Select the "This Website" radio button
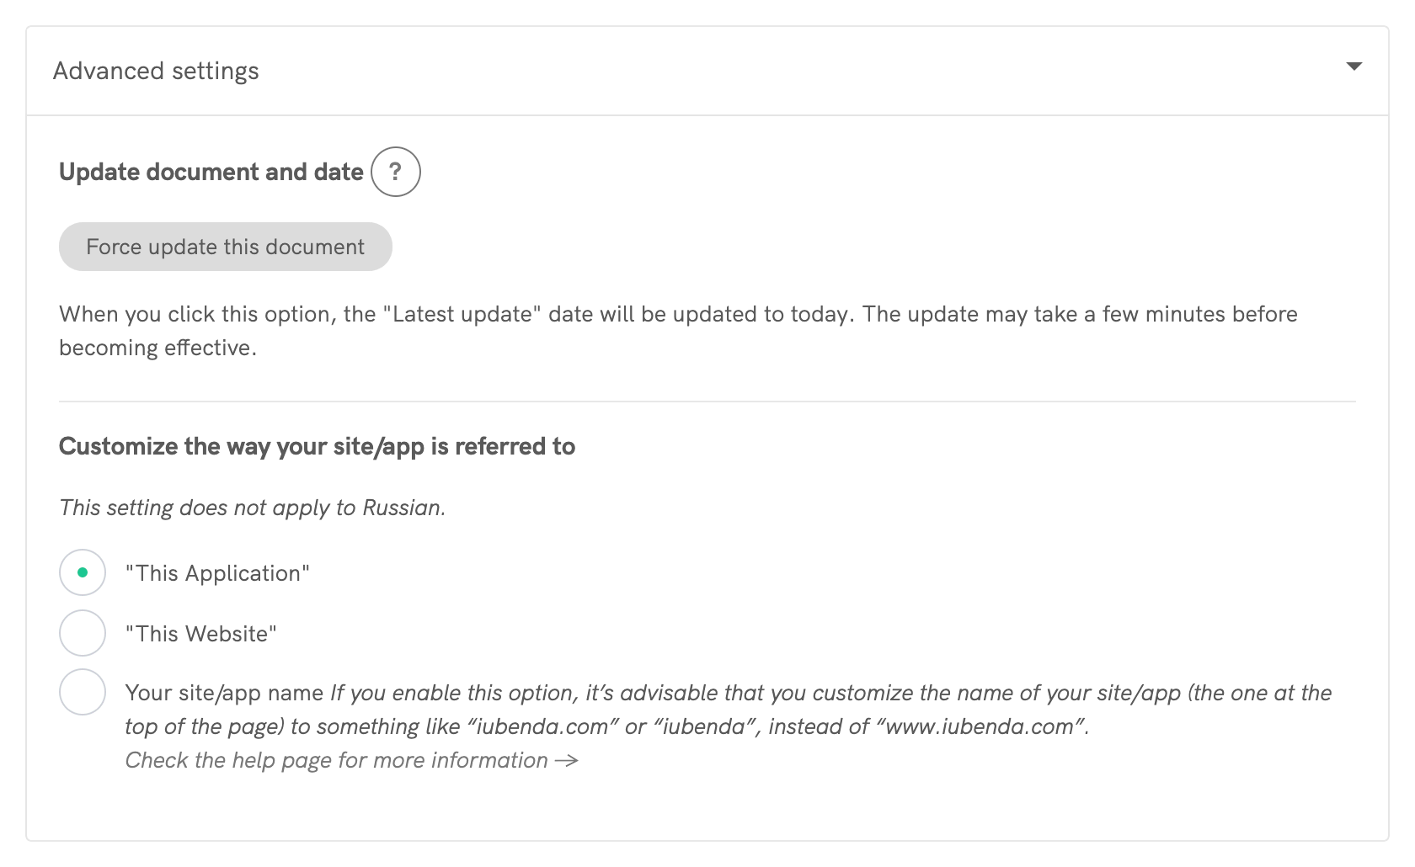The width and height of the screenshot is (1415, 867). click(x=82, y=632)
